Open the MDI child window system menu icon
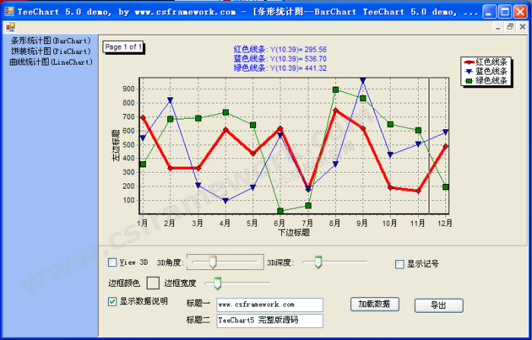Image resolution: width=532 pixels, height=340 pixels. pos(10,27)
